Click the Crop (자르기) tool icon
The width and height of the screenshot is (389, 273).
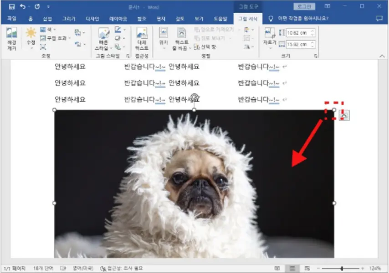269,38
